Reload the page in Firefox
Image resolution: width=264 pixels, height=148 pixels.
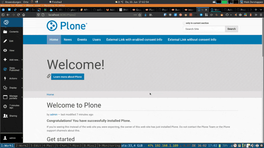tap(18, 15)
